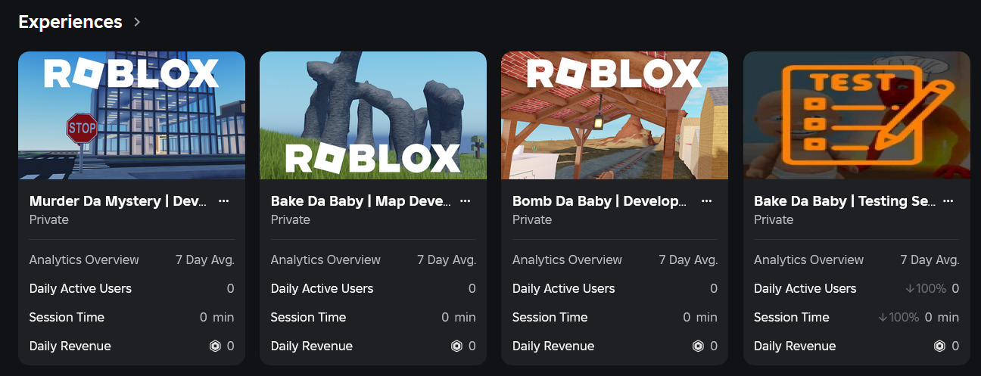Open the Bake Da Baby Map Development title
Viewport: 981px width, 376px height.
coord(361,201)
